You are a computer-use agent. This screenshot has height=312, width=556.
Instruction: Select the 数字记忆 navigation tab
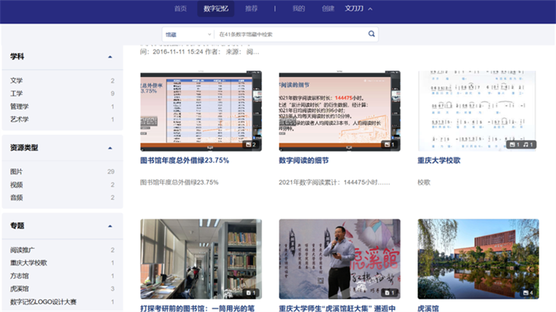[215, 8]
